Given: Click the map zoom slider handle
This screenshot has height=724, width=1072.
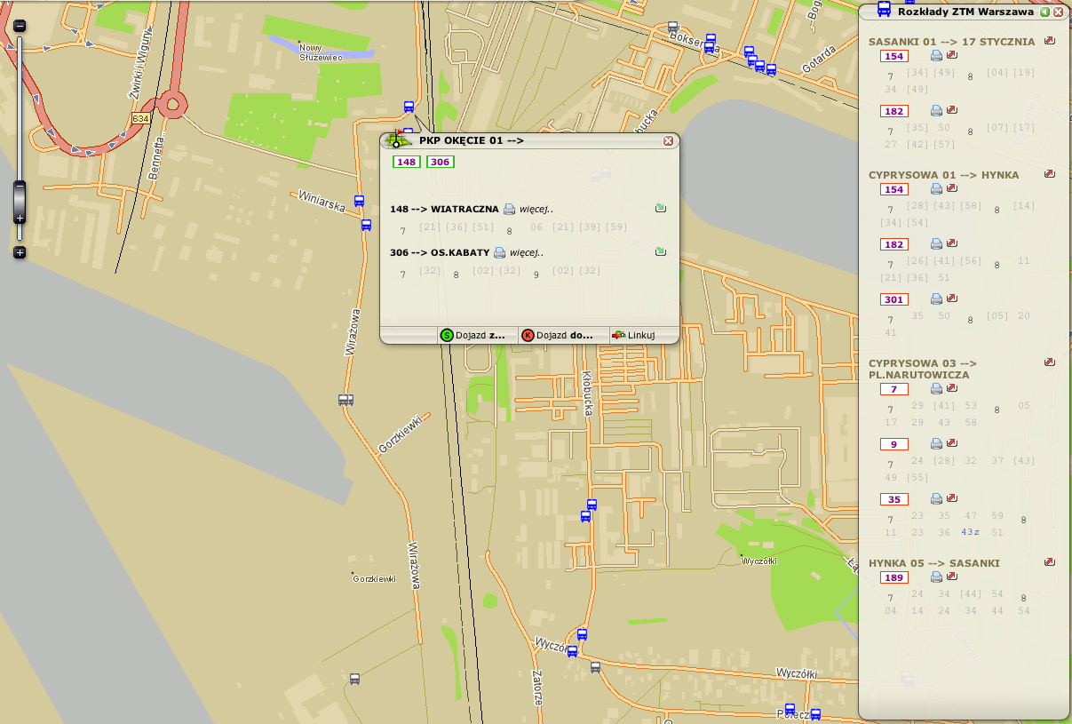Looking at the screenshot, I should [x=20, y=203].
